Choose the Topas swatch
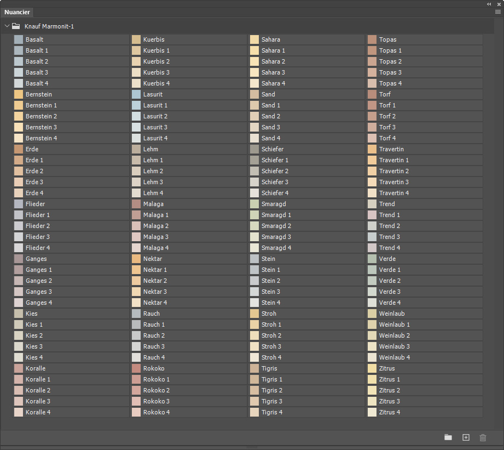This screenshot has height=450, width=504. click(372, 39)
